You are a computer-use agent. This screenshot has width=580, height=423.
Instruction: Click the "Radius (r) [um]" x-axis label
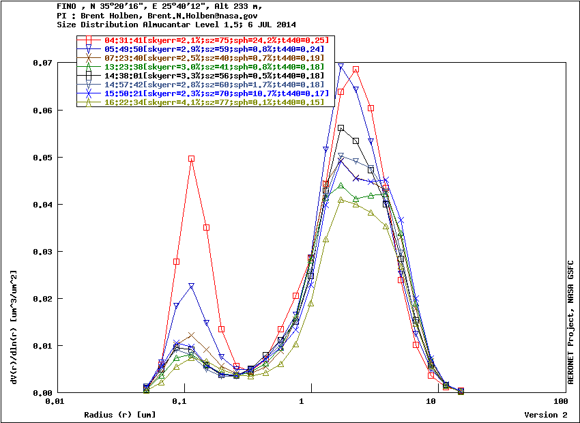pyautogui.click(x=120, y=415)
